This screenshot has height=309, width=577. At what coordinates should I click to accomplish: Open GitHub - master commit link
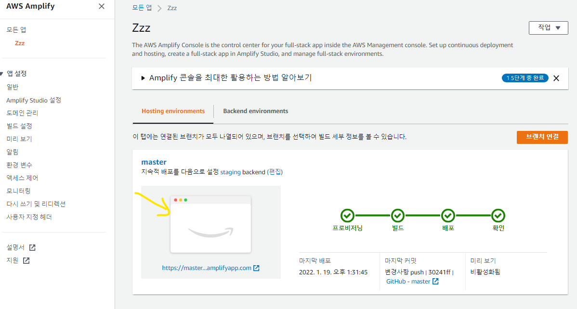[408, 282]
